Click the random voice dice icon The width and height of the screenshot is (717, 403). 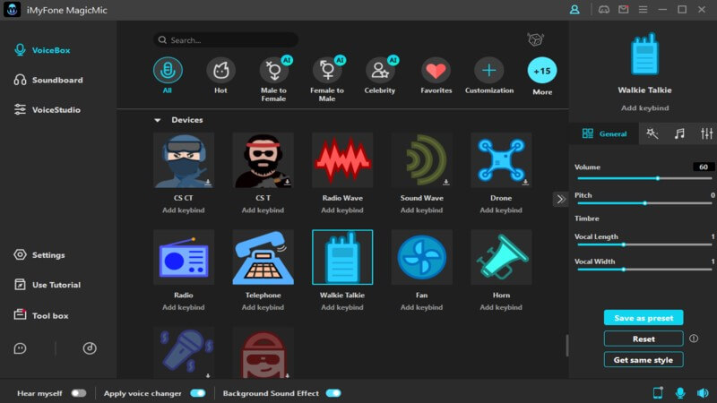click(535, 39)
